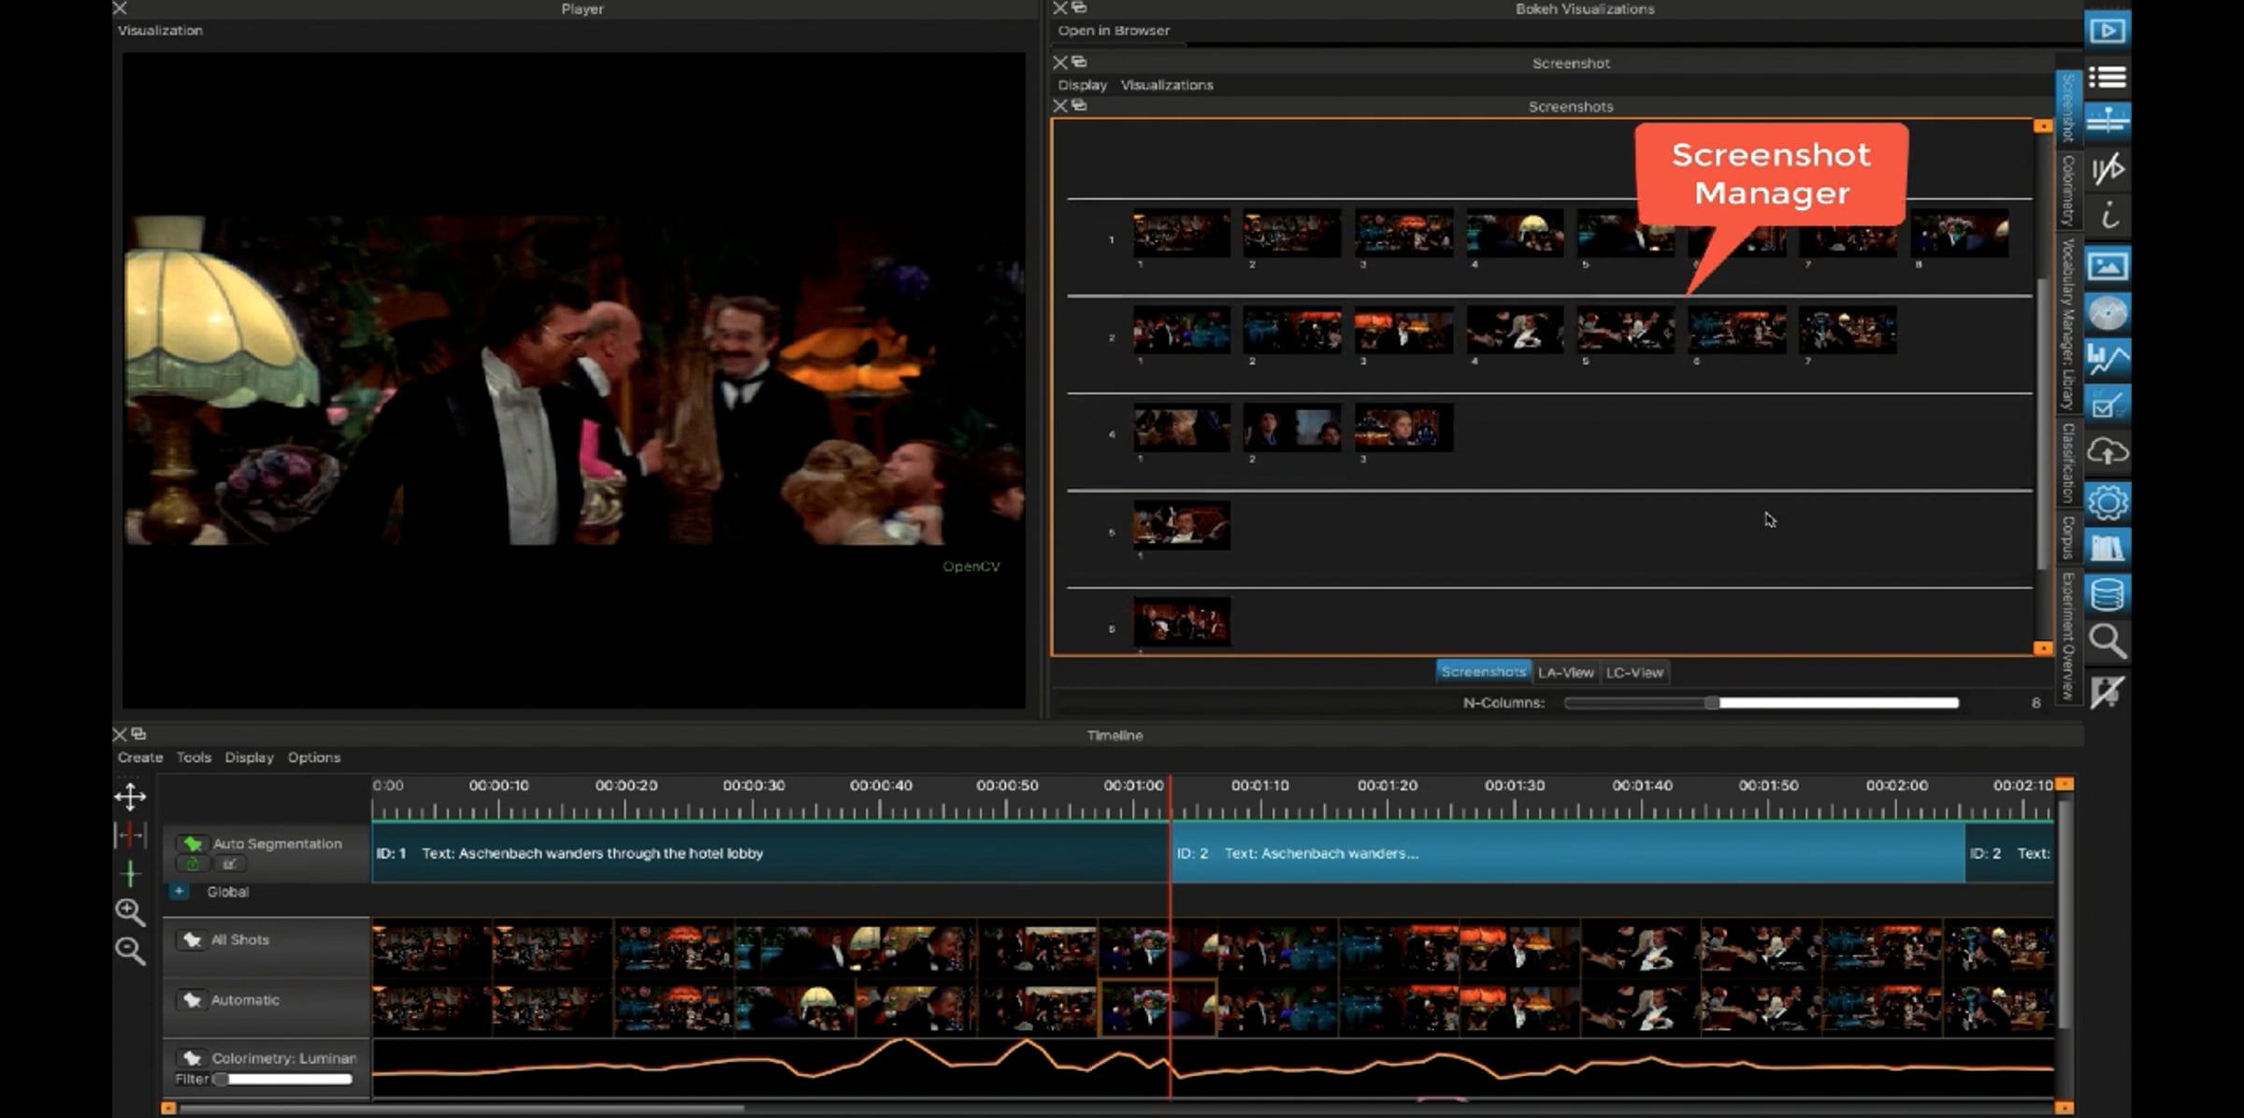Click the Screenshots panel vertical scrollbar
The width and height of the screenshot is (2244, 1118).
[x=2042, y=423]
